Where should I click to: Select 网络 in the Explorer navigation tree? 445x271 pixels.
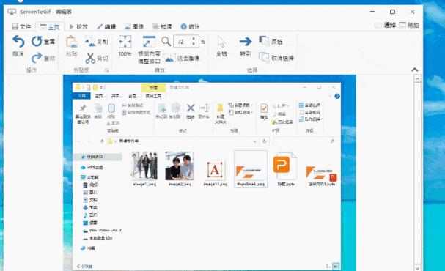pyautogui.click(x=87, y=248)
